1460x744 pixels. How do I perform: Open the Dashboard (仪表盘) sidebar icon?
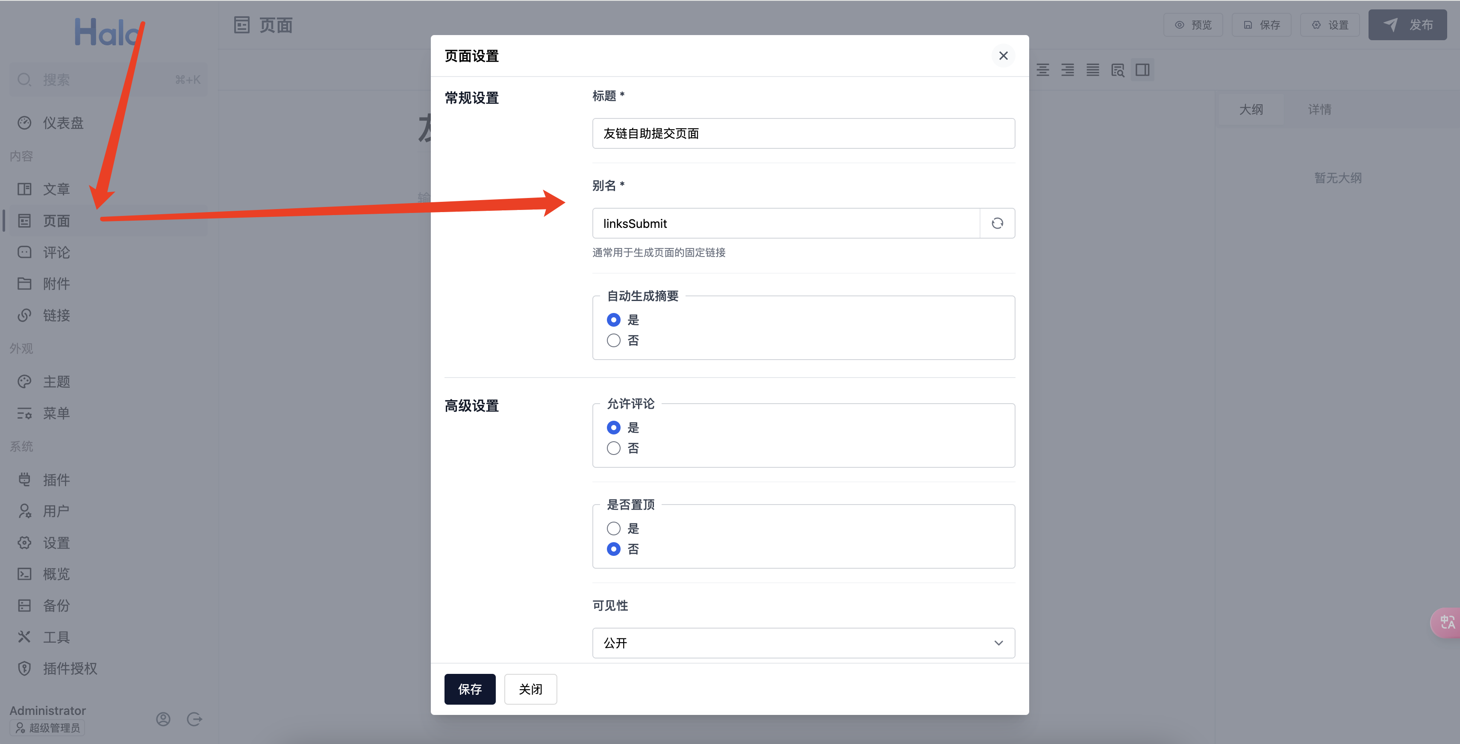pyautogui.click(x=24, y=122)
